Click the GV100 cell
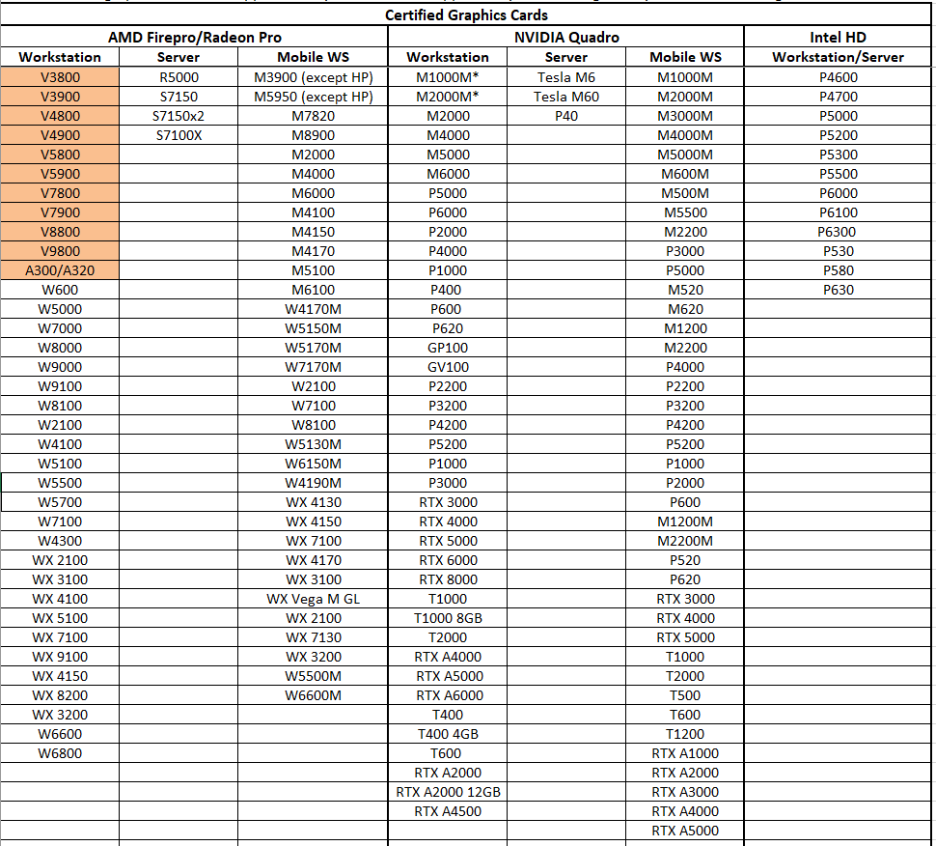This screenshot has width=936, height=846. (448, 367)
